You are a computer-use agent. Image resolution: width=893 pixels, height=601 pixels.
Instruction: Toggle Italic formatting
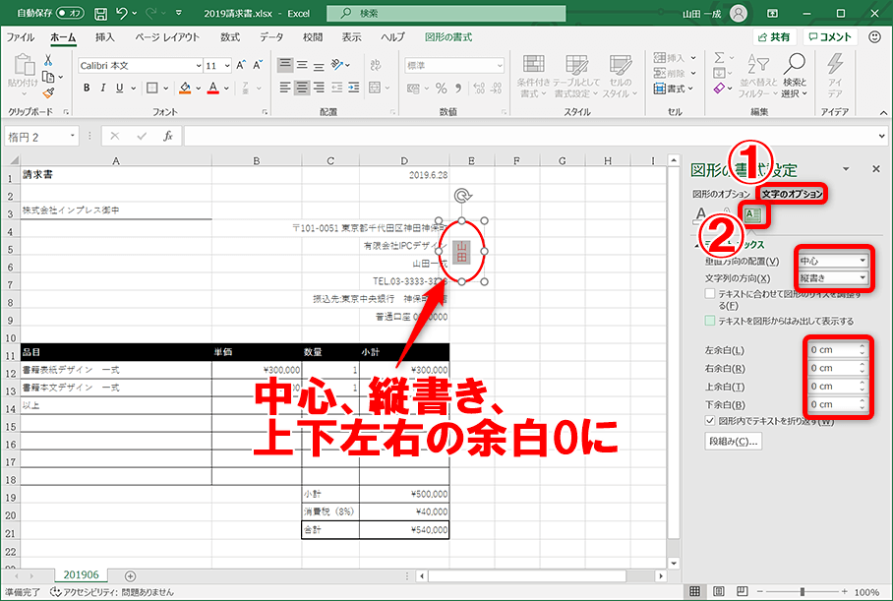(103, 88)
